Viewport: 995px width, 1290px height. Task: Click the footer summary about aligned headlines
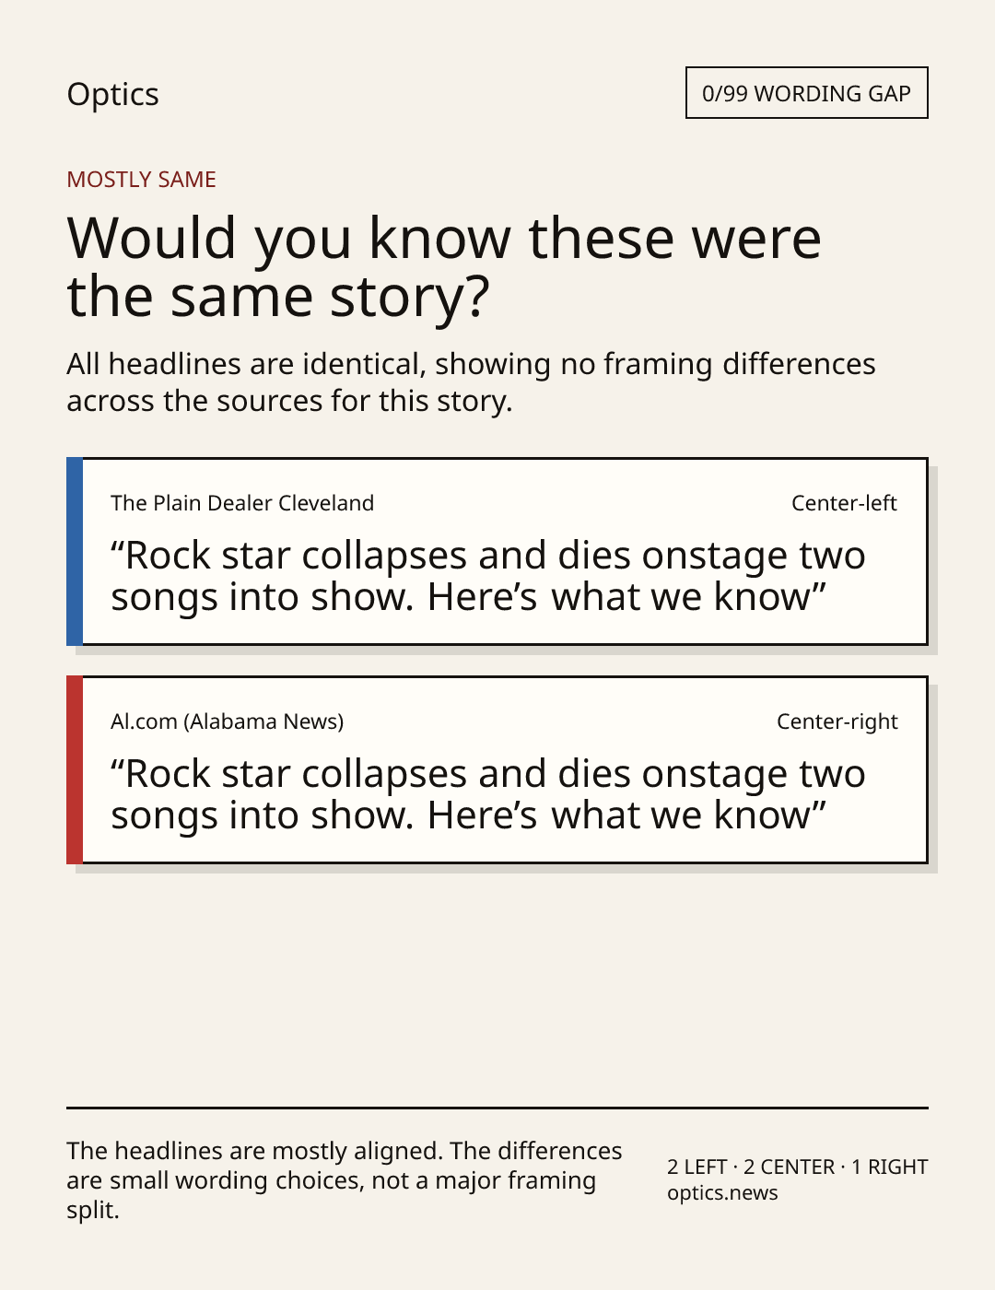pyautogui.click(x=345, y=1180)
